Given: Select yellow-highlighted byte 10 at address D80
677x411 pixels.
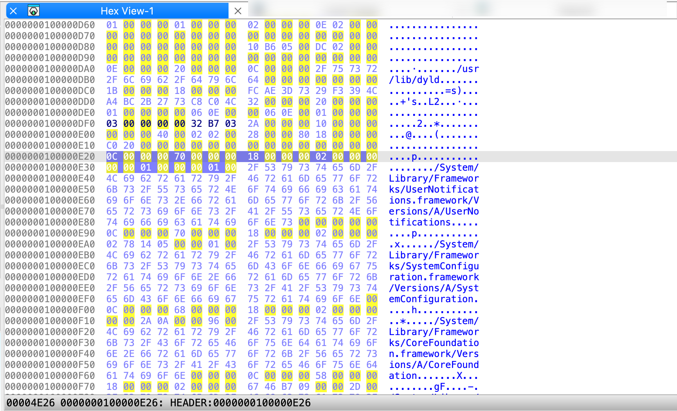Looking at the screenshot, I should 254,47.
